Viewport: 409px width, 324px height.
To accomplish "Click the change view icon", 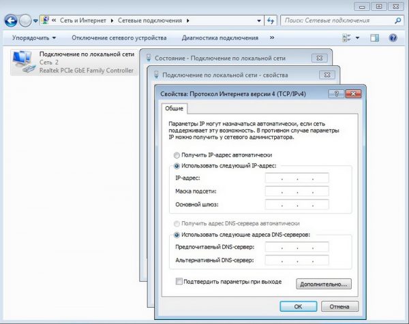I will pyautogui.click(x=347, y=38).
